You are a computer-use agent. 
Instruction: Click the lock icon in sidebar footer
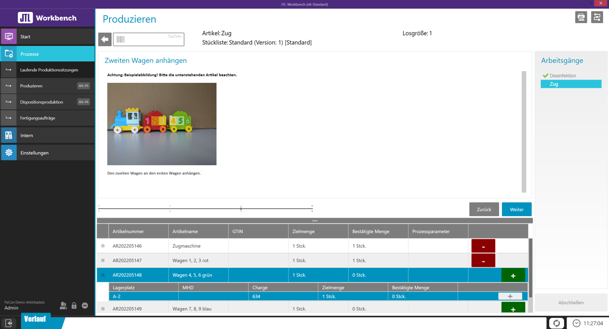tap(74, 306)
